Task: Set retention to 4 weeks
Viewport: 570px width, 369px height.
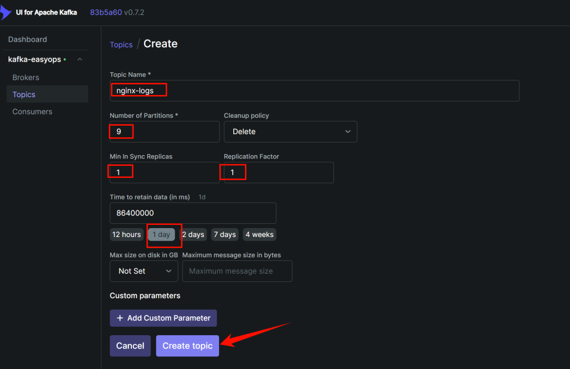Action: (x=259, y=234)
